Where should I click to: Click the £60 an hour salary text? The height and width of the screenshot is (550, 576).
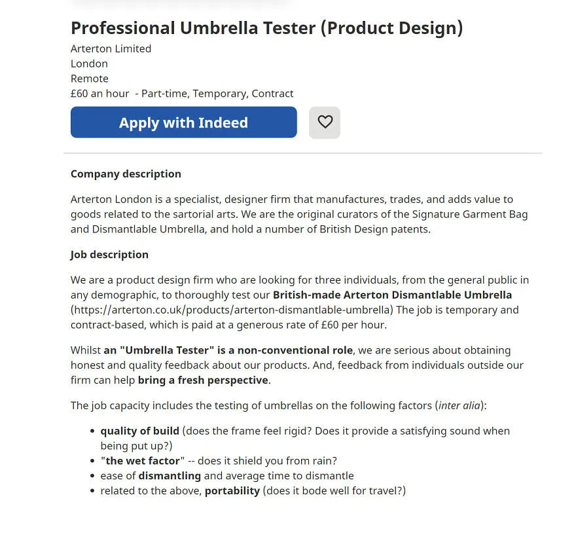click(100, 94)
